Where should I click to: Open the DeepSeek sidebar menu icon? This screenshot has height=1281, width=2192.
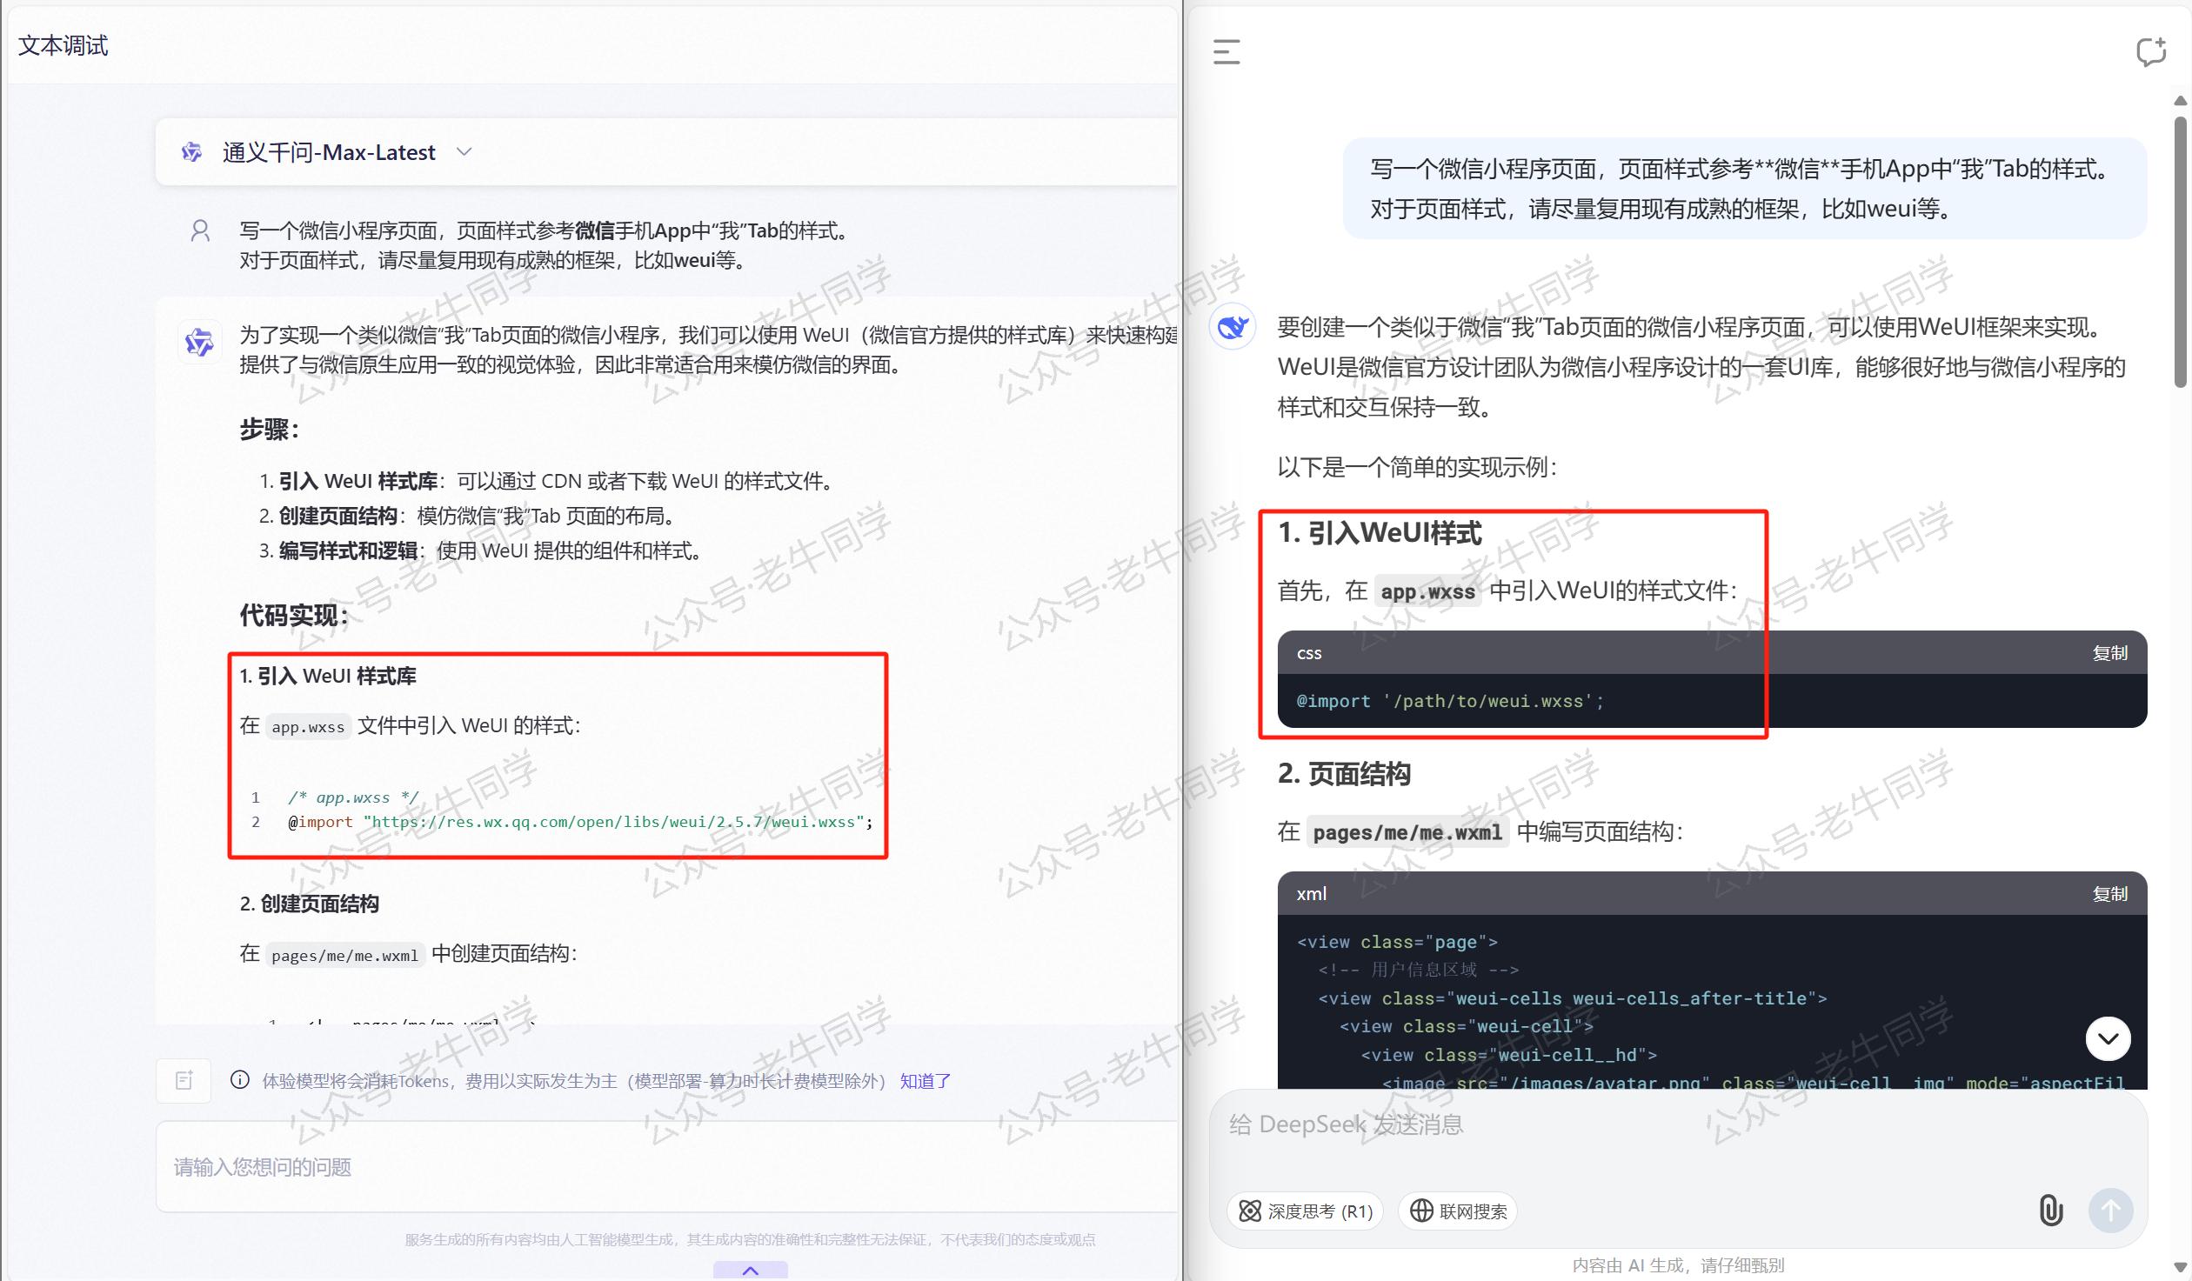(1226, 51)
